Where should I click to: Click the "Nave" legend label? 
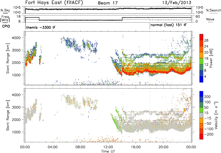pyautogui.click(x=210, y=19)
